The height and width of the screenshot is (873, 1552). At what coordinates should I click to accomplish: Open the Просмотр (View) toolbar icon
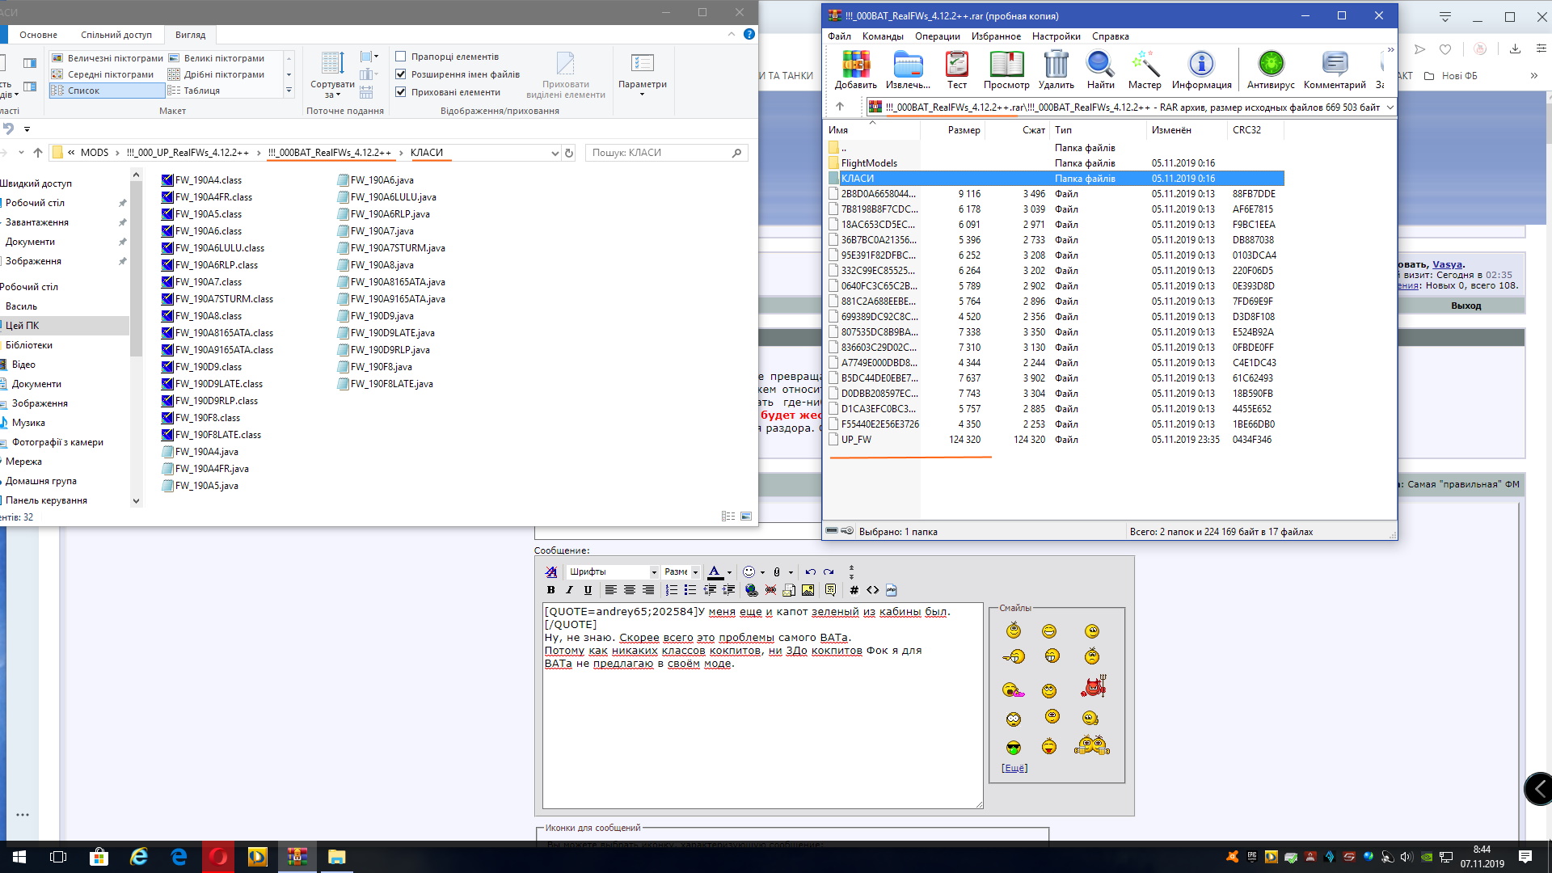point(1006,65)
